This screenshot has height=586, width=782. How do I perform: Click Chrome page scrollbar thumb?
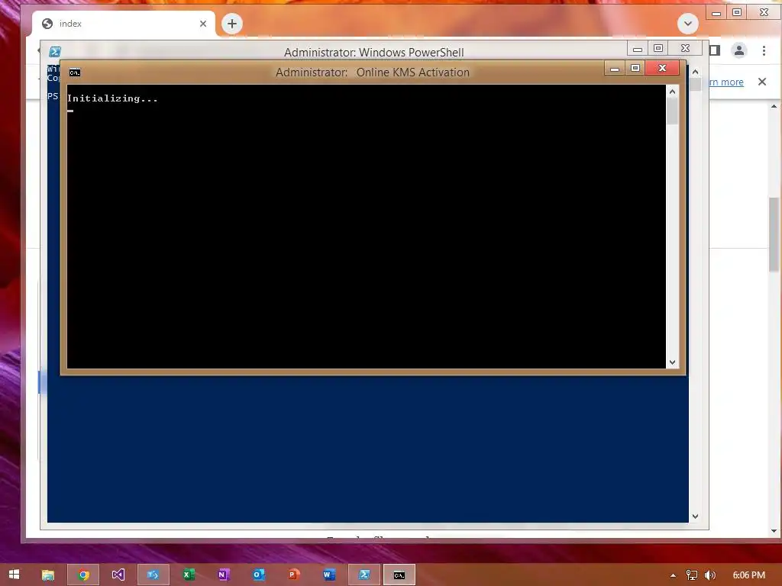pos(774,234)
